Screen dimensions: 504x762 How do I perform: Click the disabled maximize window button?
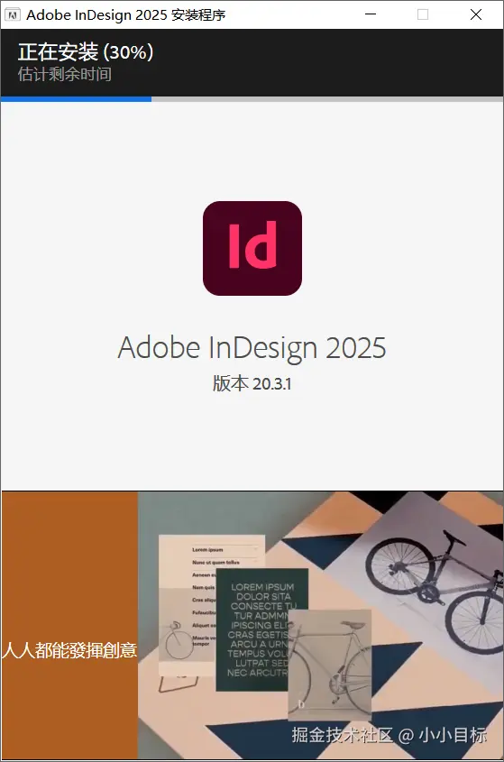click(x=423, y=14)
